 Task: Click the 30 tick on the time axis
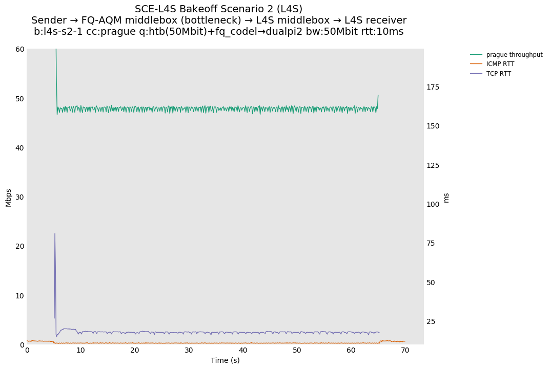[x=189, y=350]
